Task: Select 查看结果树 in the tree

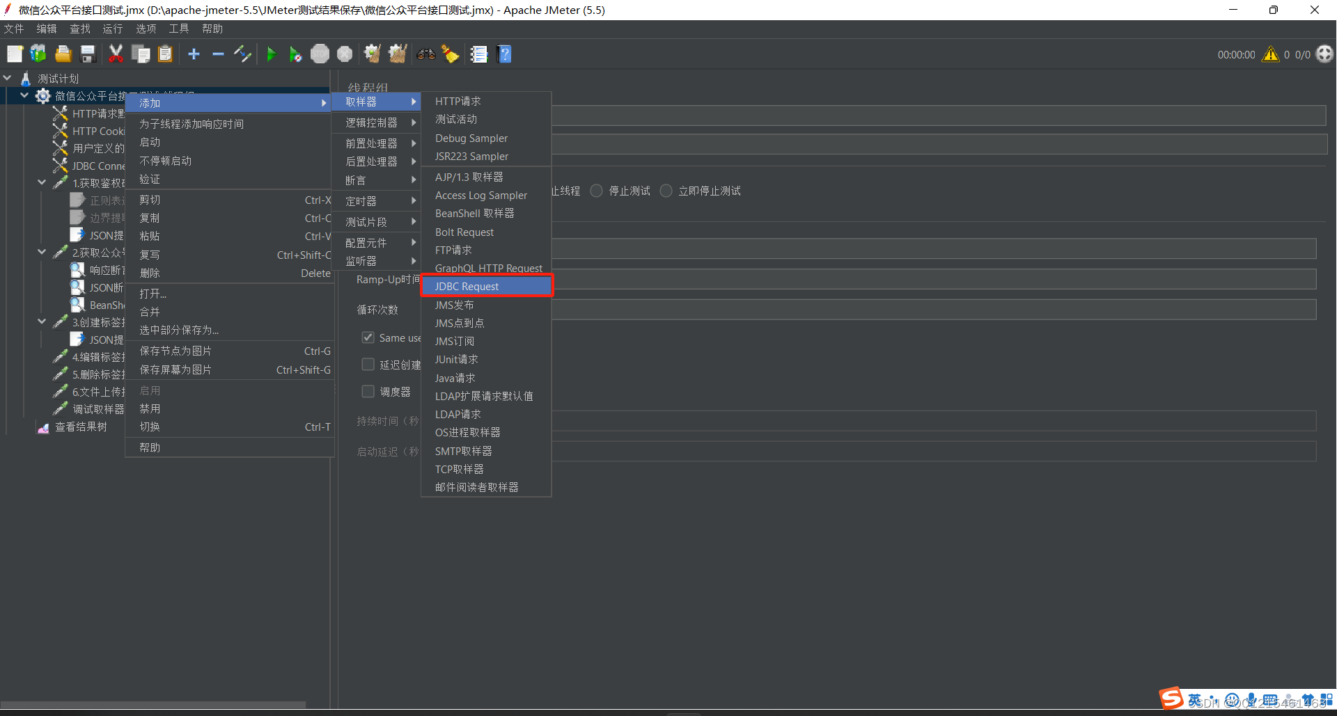Action: click(81, 427)
